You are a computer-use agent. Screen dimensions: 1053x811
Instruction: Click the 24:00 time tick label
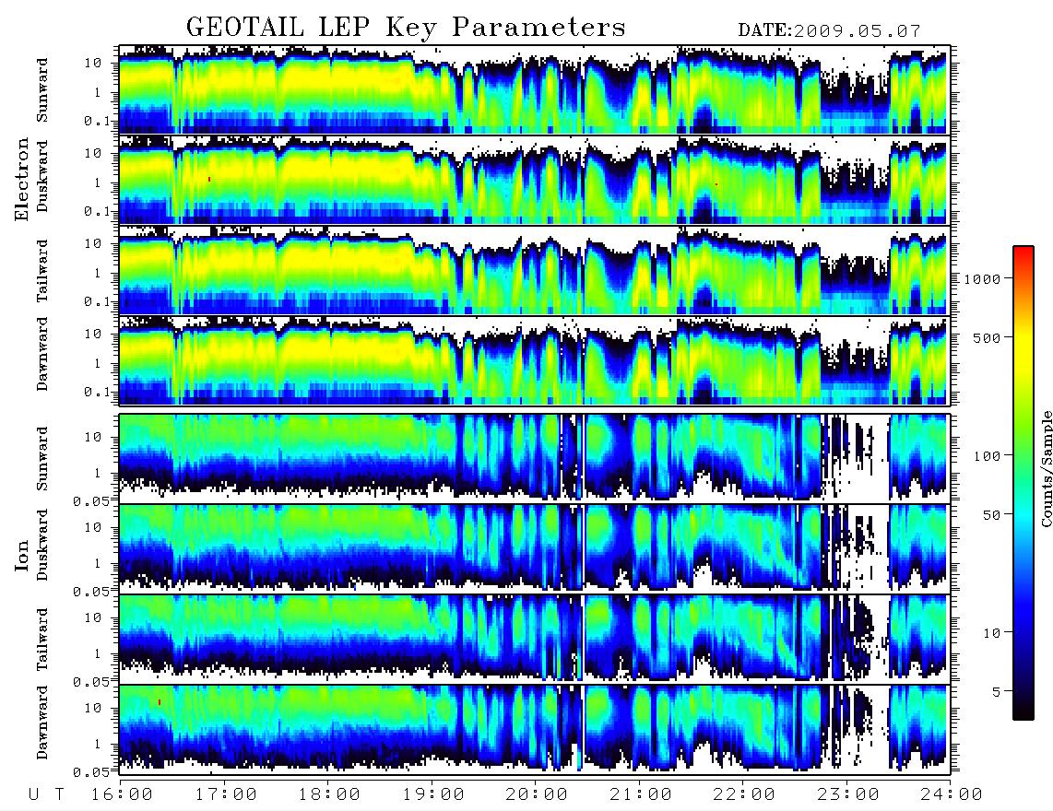point(952,795)
